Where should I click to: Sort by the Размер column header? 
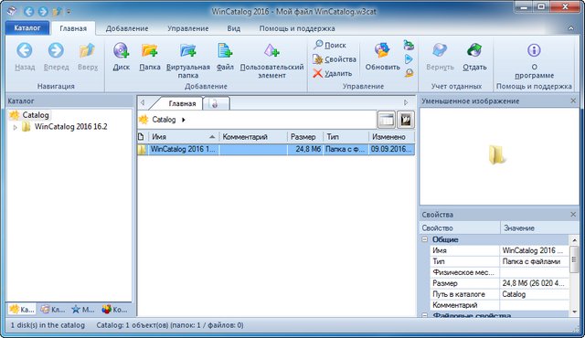[304, 137]
